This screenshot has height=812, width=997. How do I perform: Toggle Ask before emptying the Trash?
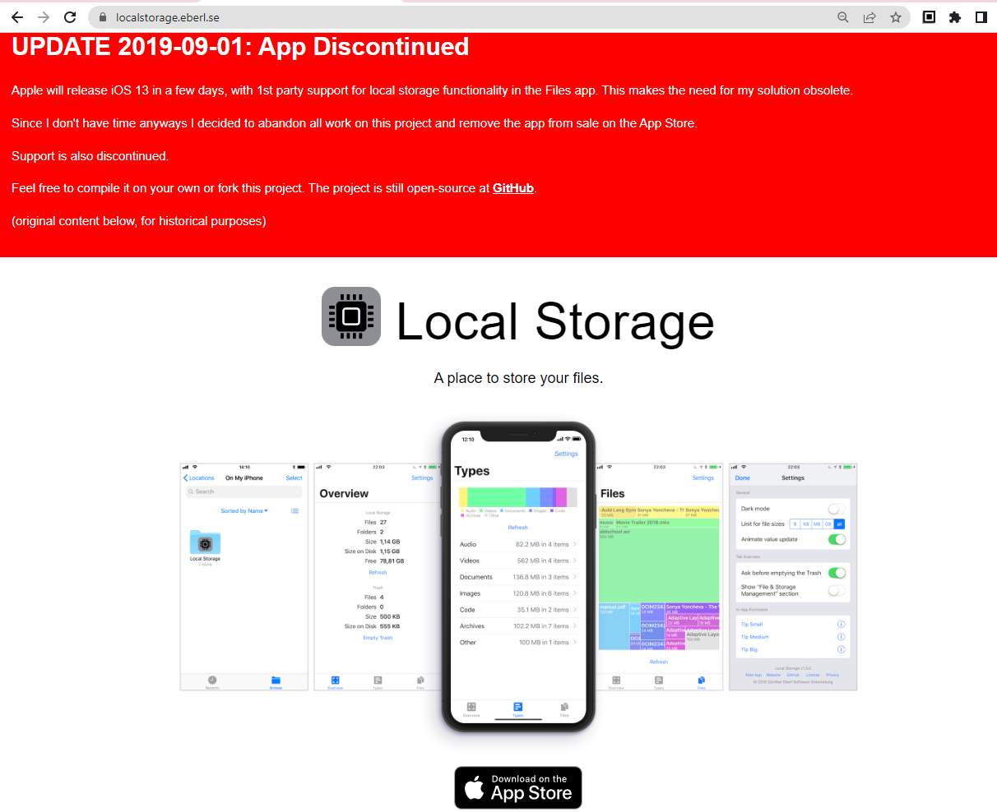[836, 573]
